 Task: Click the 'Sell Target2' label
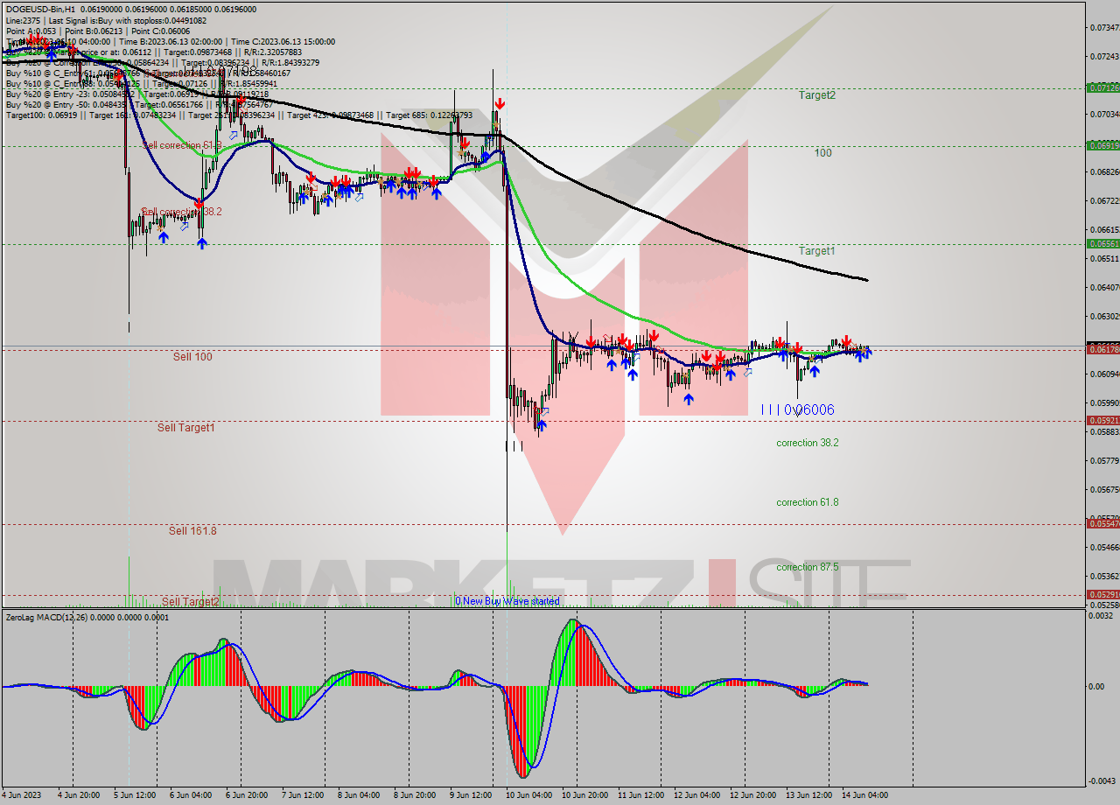point(190,602)
